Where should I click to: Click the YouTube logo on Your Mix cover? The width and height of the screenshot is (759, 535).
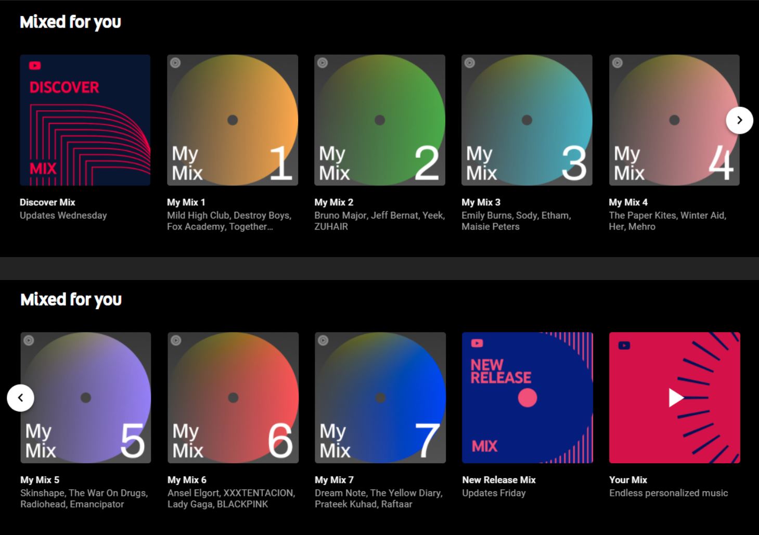pos(624,345)
